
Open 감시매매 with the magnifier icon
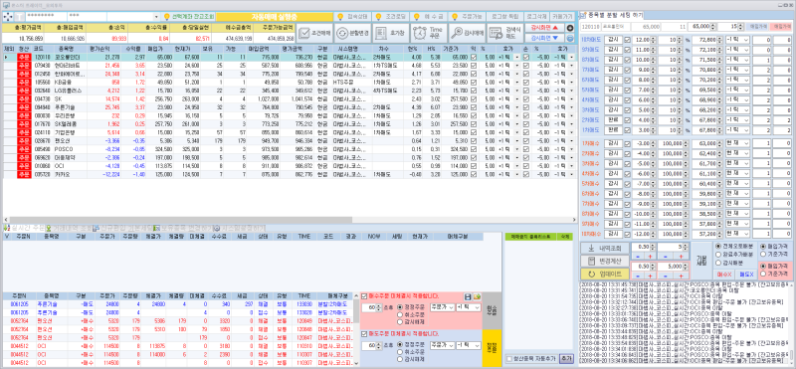tap(467, 33)
